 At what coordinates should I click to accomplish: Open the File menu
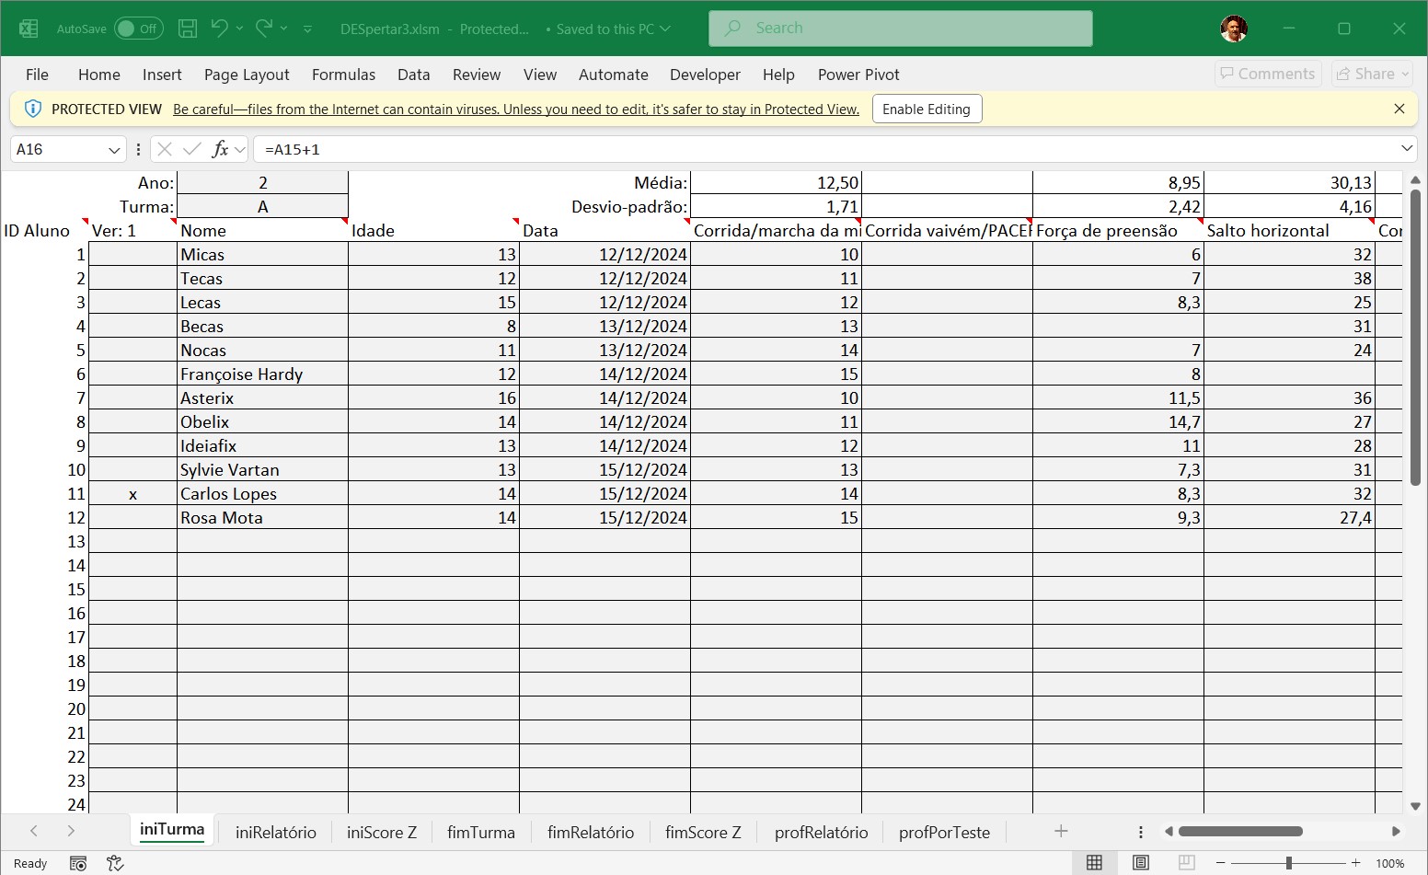(x=38, y=75)
